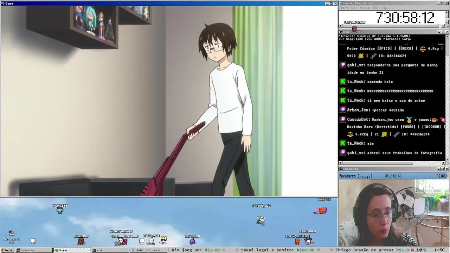Click 'Arkan_Jou: !pescar dourada' chat line

[375, 110]
